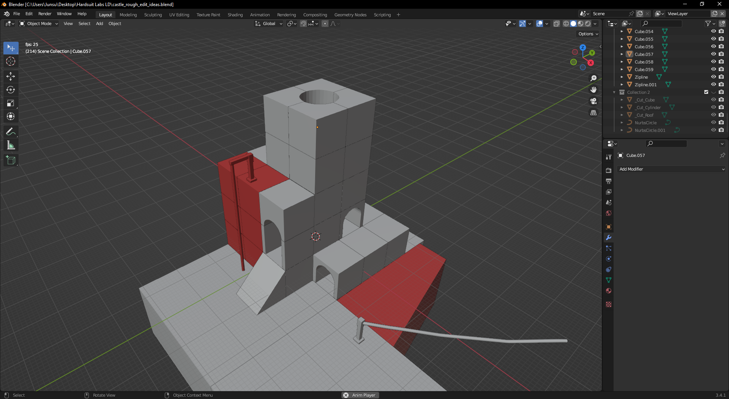729x399 pixels.
Task: Select the Transform tool
Action: [x=11, y=116]
